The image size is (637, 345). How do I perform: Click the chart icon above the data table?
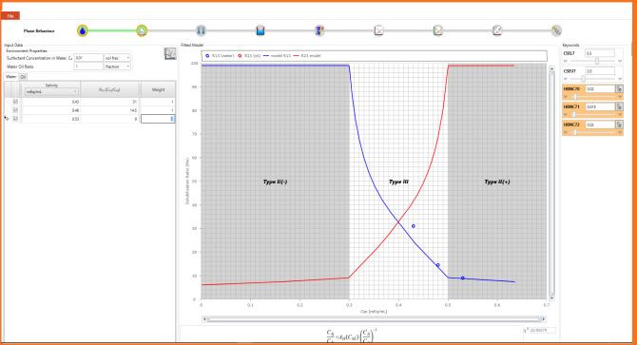[x=170, y=53]
